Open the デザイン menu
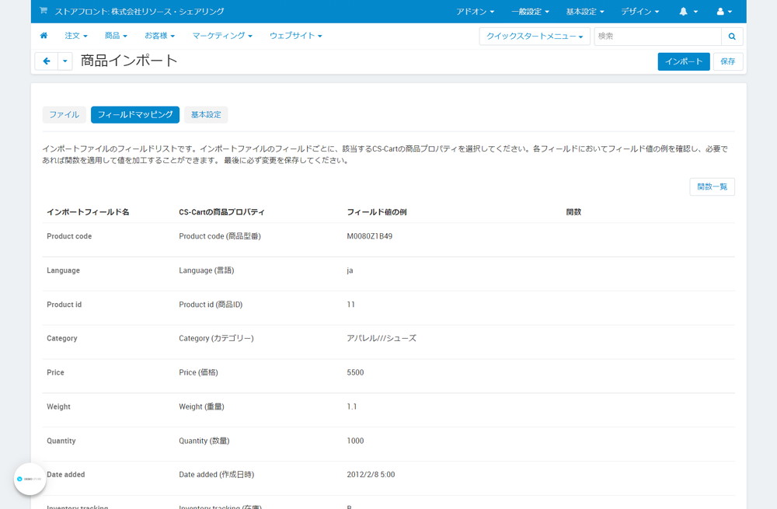777x509 pixels. pos(639,12)
